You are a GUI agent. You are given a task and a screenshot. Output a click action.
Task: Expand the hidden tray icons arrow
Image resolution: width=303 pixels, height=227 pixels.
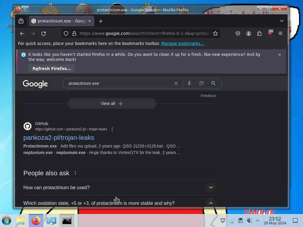point(258,220)
